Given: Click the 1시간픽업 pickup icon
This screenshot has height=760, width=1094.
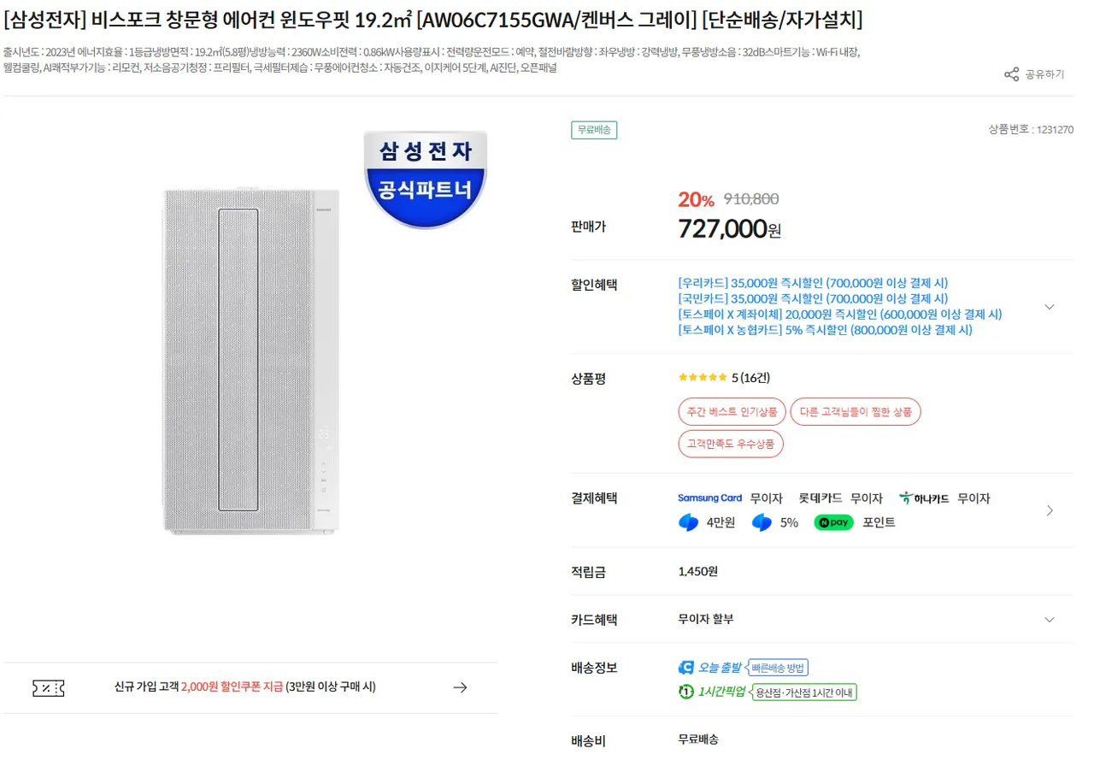Looking at the screenshot, I should (685, 692).
